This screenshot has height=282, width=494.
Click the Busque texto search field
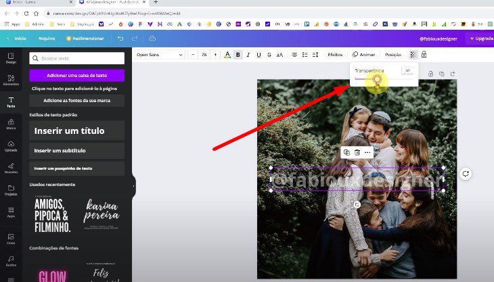76,59
